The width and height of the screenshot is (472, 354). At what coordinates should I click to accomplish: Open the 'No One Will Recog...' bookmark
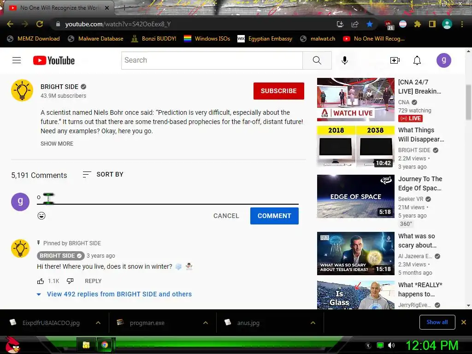tap(374, 39)
